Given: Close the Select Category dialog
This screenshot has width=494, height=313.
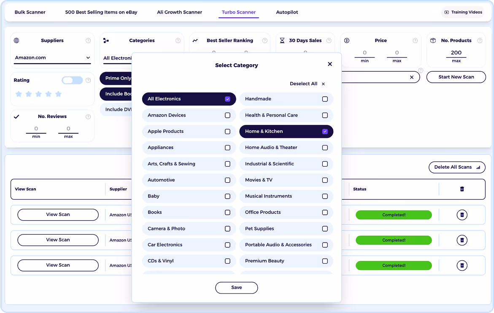Looking at the screenshot, I should click(329, 64).
